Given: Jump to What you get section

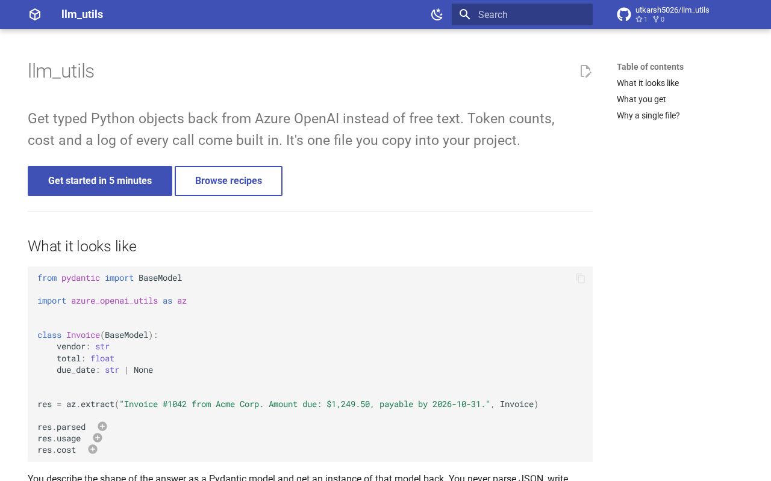Looking at the screenshot, I should coord(641,99).
